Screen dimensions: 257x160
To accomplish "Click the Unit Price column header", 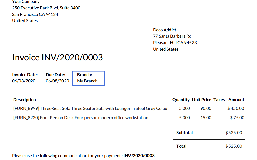I will [x=202, y=100].
